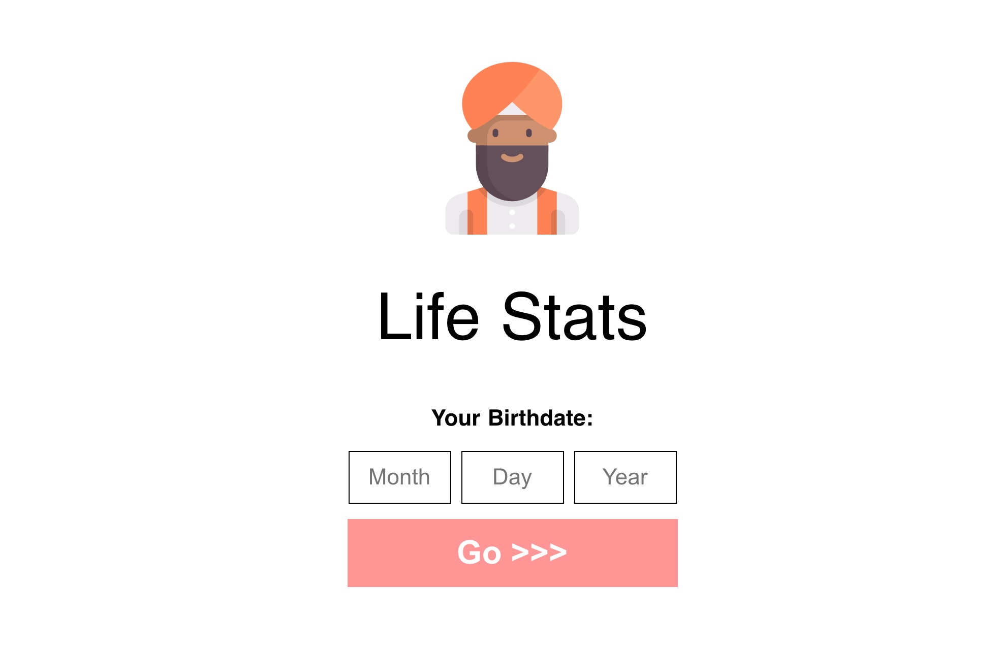Click the word "Life" in the heading
This screenshot has height=651, width=1000.
[428, 317]
